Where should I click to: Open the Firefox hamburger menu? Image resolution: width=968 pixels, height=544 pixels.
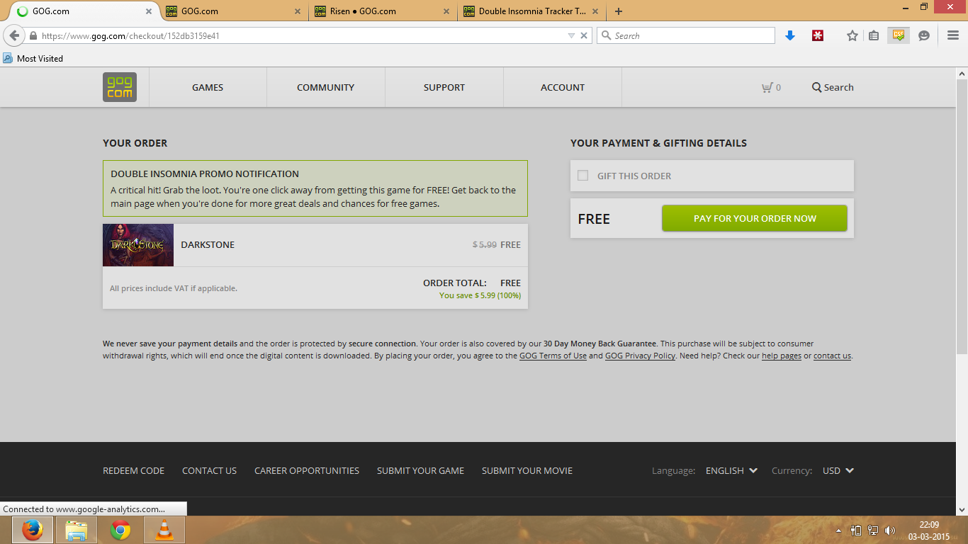pyautogui.click(x=953, y=35)
